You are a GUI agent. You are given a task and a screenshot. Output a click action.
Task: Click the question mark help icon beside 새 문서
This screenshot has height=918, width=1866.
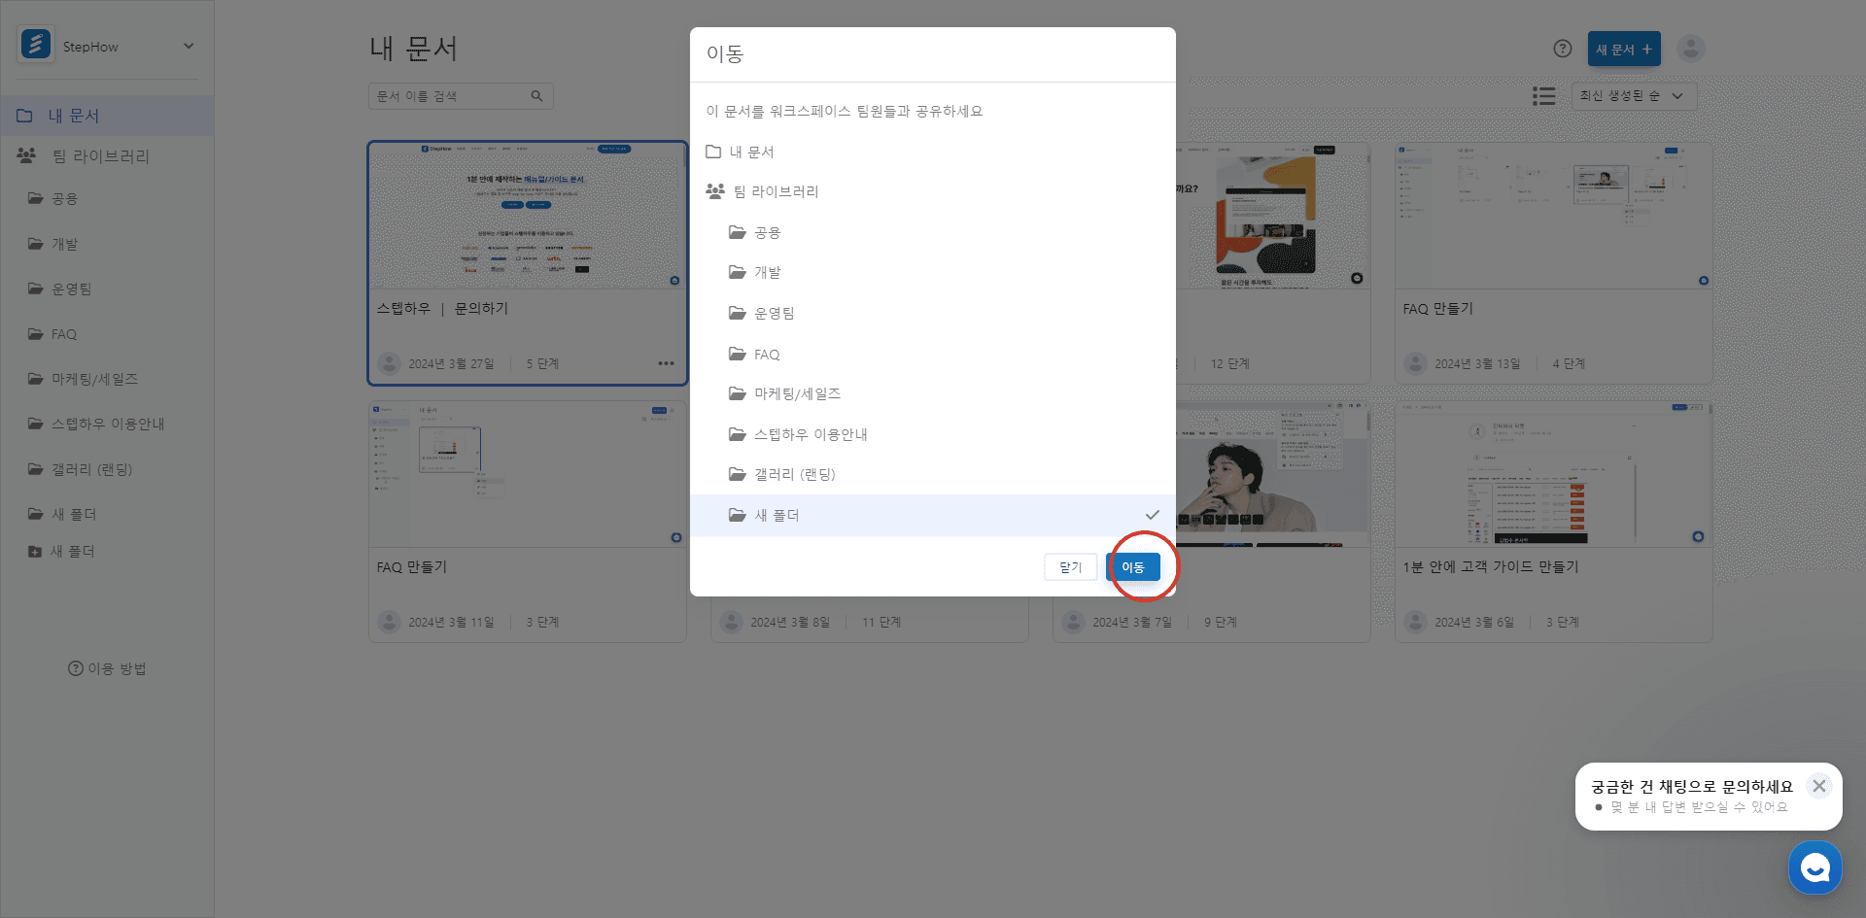(x=1563, y=49)
